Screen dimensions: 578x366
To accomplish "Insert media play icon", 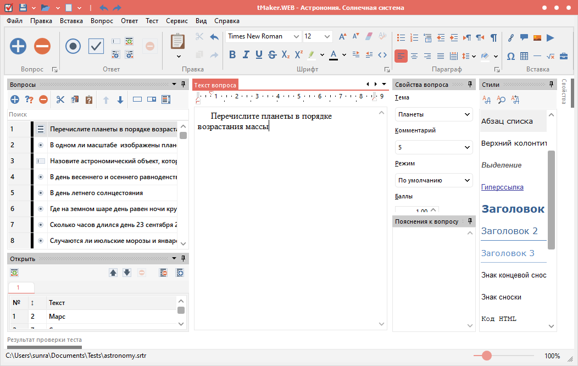I will click(x=551, y=37).
